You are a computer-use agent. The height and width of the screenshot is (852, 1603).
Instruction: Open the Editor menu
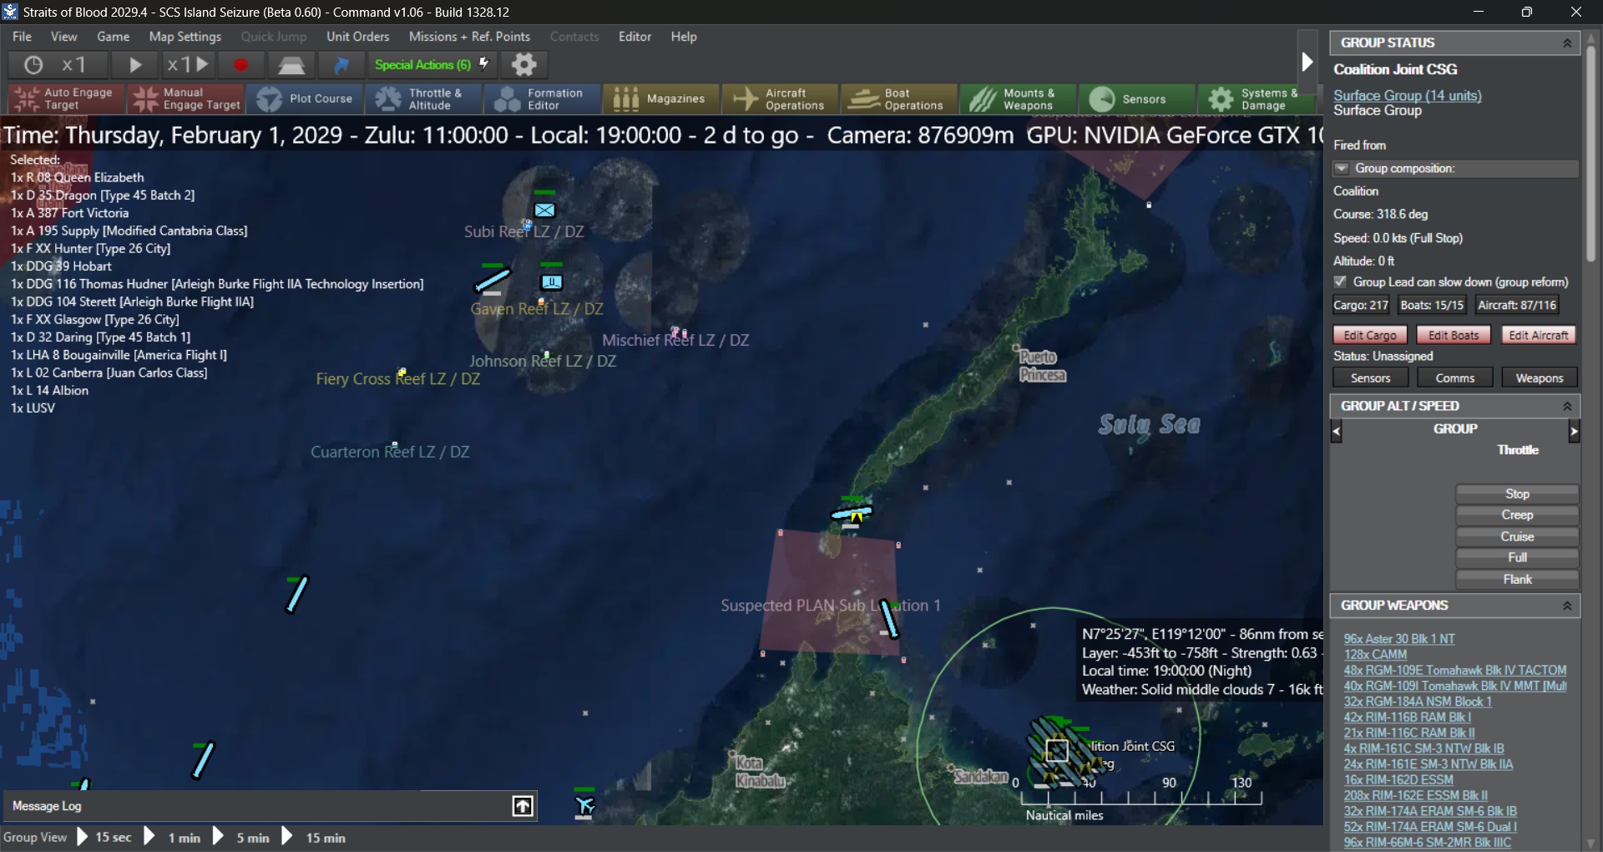tap(635, 37)
